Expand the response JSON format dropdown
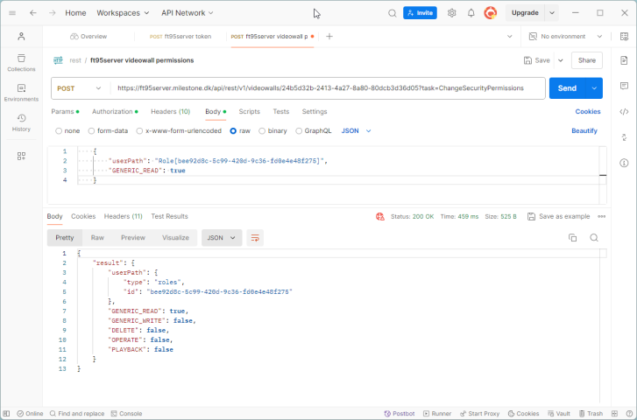 (x=222, y=237)
